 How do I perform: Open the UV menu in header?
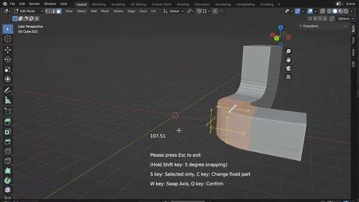click(x=153, y=11)
